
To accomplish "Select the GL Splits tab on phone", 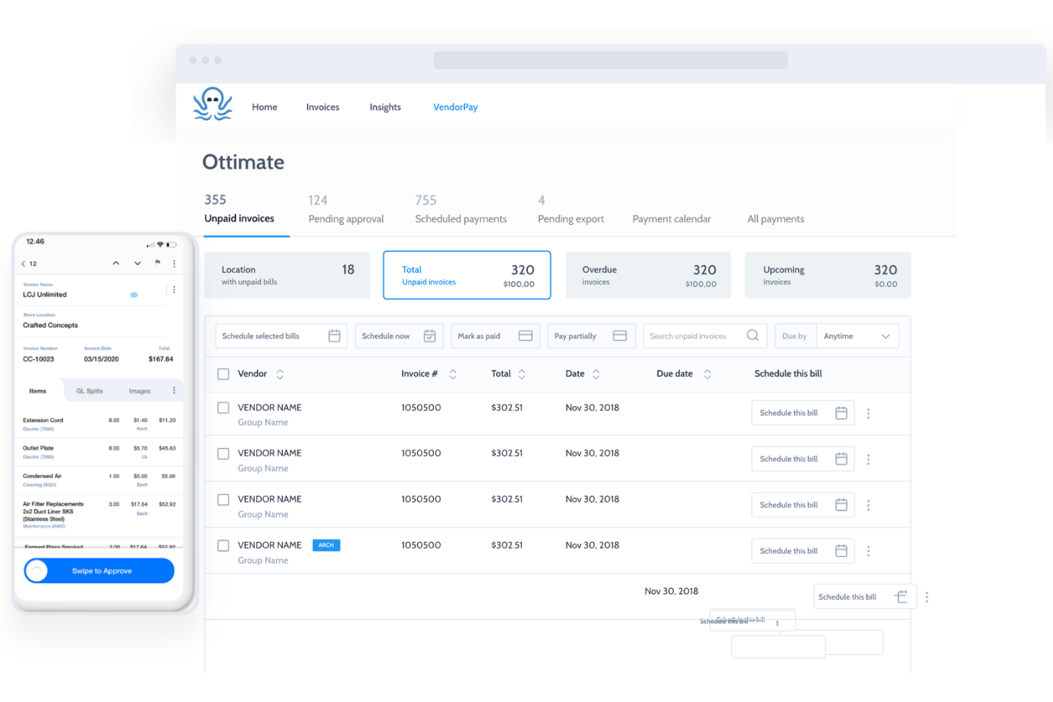I will [x=90, y=390].
